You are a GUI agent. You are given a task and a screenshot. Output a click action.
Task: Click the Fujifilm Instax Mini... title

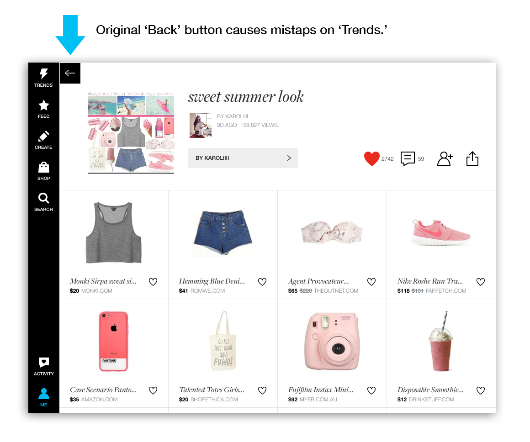tap(321, 390)
